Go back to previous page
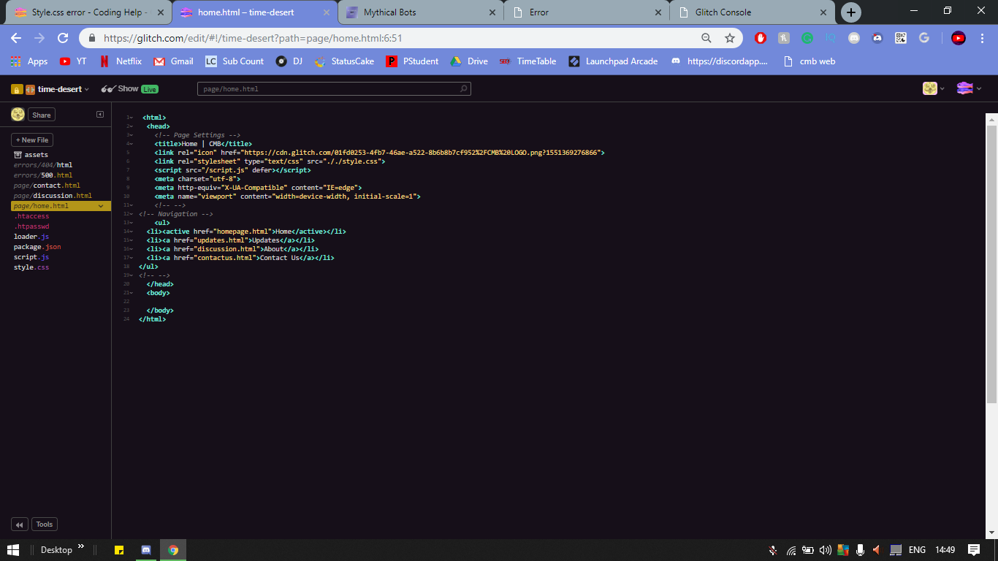The width and height of the screenshot is (998, 561). tap(16, 38)
